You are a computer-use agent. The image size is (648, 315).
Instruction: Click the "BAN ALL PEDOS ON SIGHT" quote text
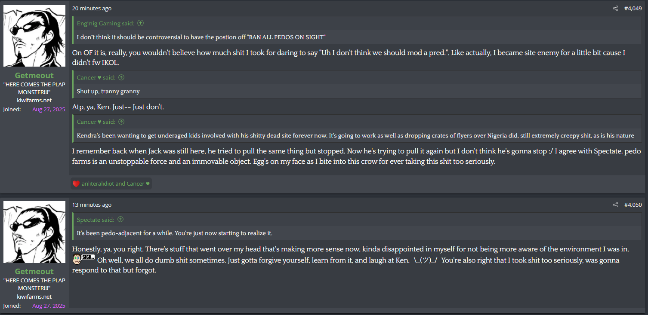201,37
